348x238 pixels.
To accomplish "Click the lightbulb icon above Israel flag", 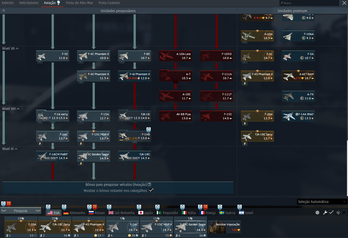I will tap(240, 207).
